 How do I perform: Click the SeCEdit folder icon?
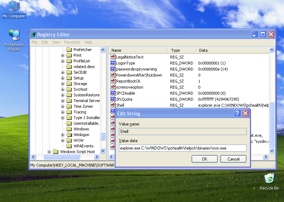[x=69, y=72]
